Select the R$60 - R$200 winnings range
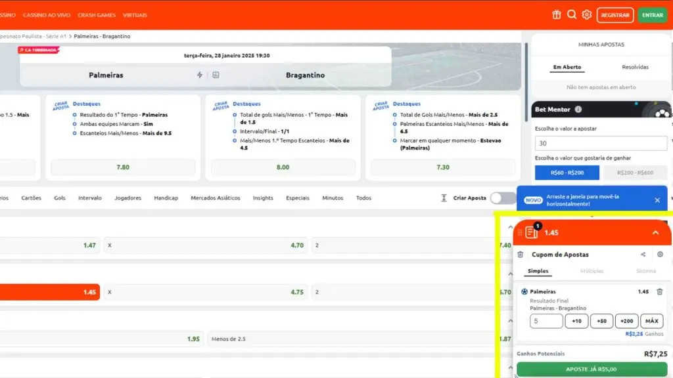The height and width of the screenshot is (378, 673). tap(567, 173)
